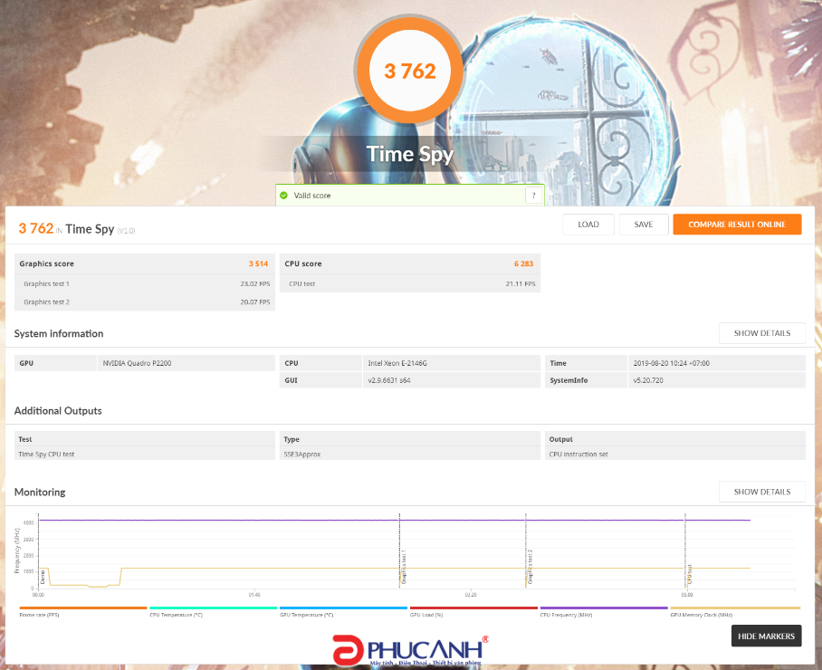Image resolution: width=822 pixels, height=670 pixels.
Task: Click the '21.11 FPS' value
Action: 521,283
